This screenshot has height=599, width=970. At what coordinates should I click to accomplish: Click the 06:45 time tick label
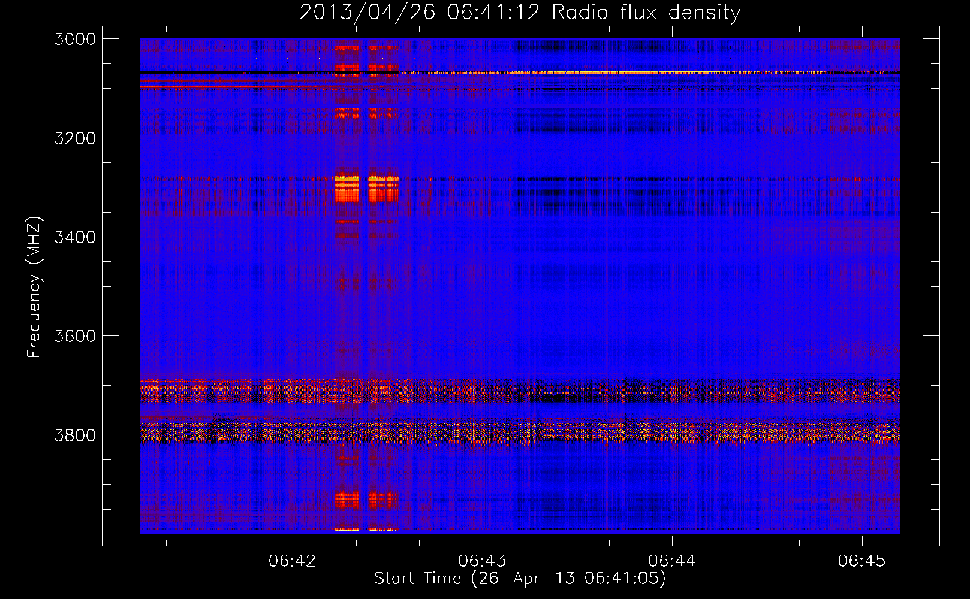click(x=861, y=561)
